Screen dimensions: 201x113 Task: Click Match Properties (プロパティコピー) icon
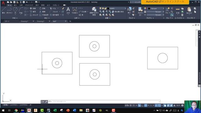click(x=140, y=11)
